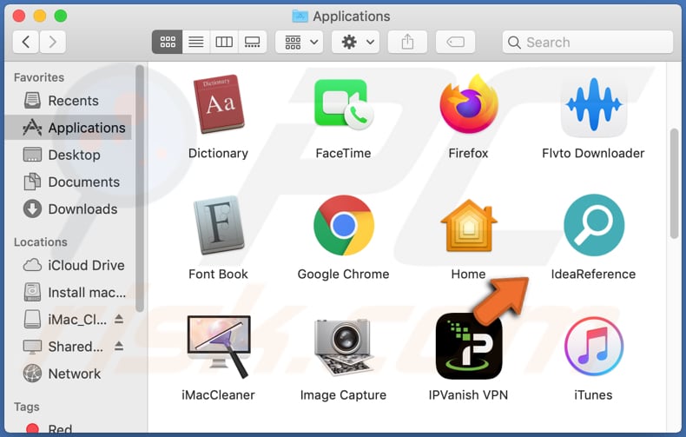Click the "Image Capture" label
This screenshot has width=686, height=437.
(344, 395)
